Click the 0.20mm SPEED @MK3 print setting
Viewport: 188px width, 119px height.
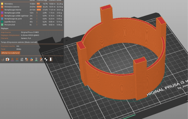tap(30, 35)
